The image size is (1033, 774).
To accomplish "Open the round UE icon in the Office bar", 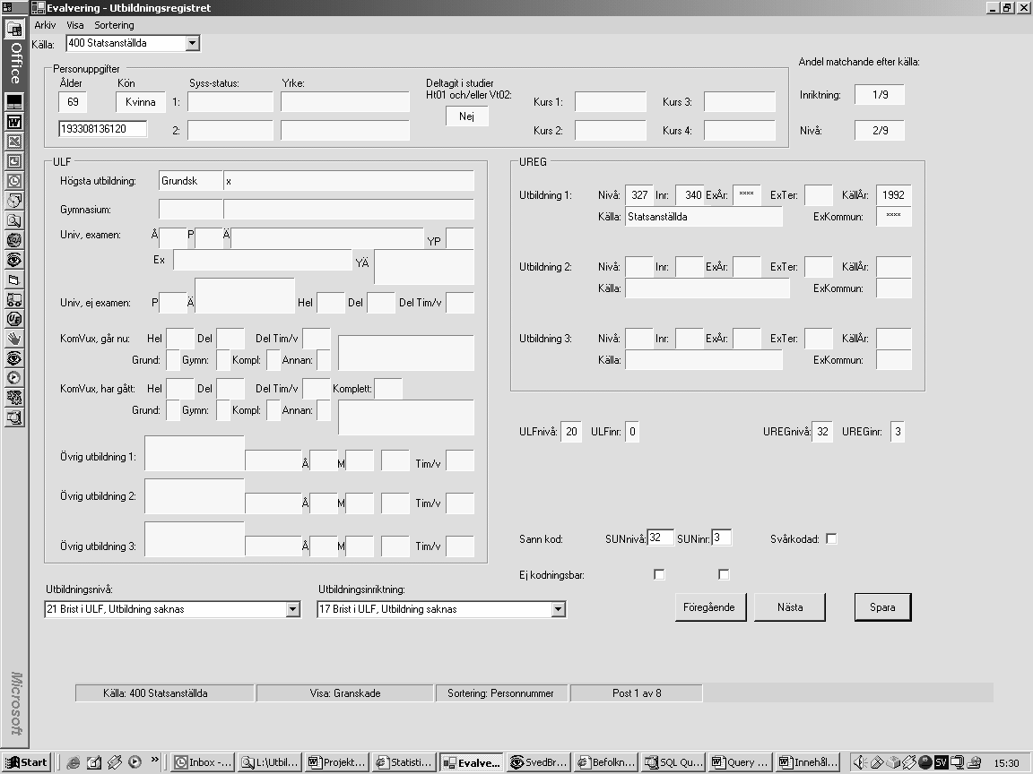I will pyautogui.click(x=13, y=319).
